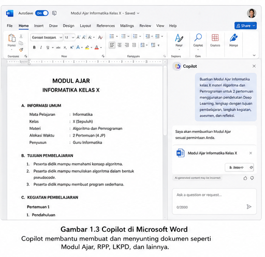265x257 pixels.
Task: Collapse the ribbon with chevron
Action: [254, 55]
